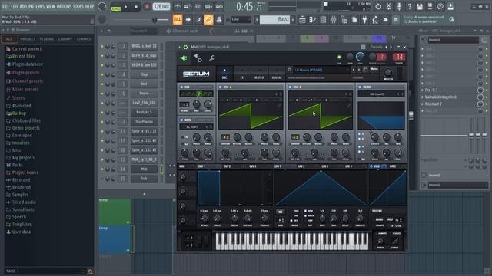Expand the Current project folder
This screenshot has width=492, height=276.
click(x=27, y=49)
